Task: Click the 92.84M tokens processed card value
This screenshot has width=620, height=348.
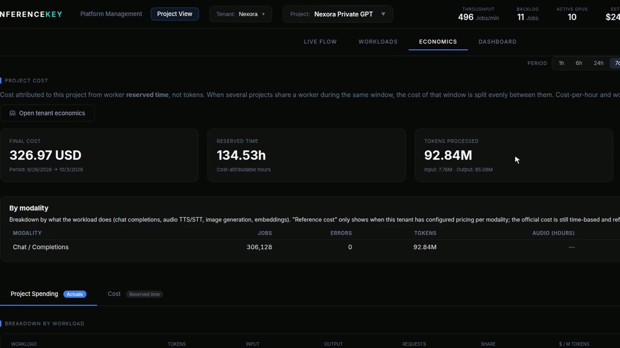Action: pyautogui.click(x=448, y=155)
